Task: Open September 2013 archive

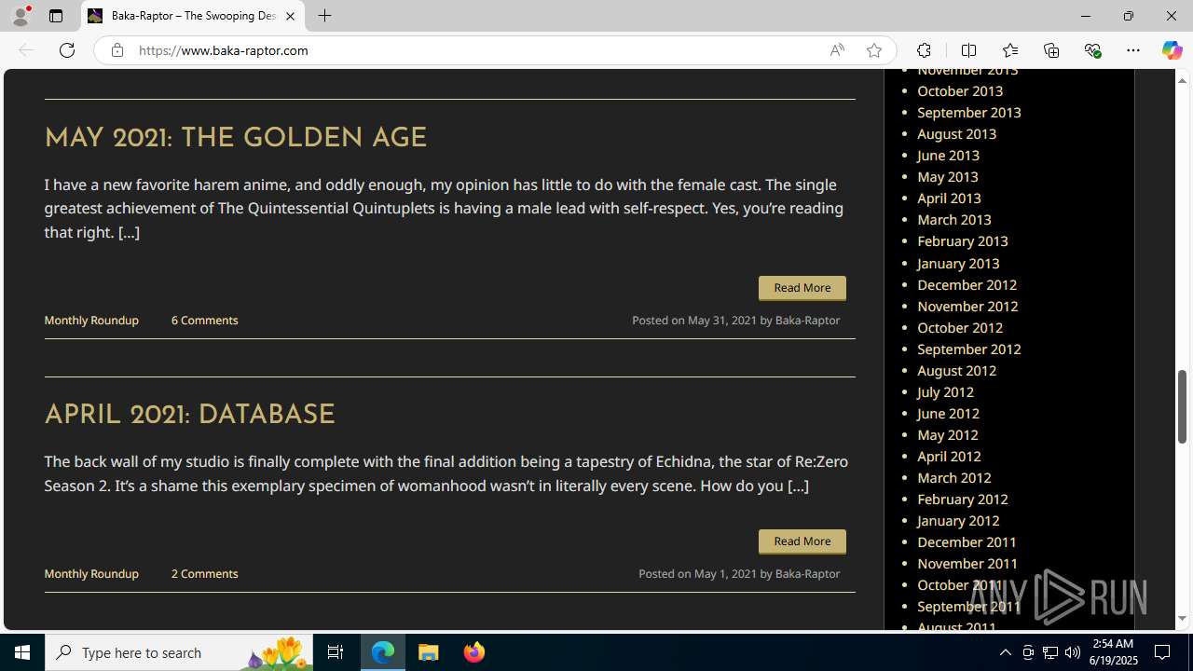Action: (969, 112)
